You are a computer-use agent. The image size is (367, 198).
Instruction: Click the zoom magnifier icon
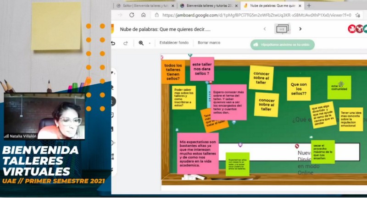(141, 43)
